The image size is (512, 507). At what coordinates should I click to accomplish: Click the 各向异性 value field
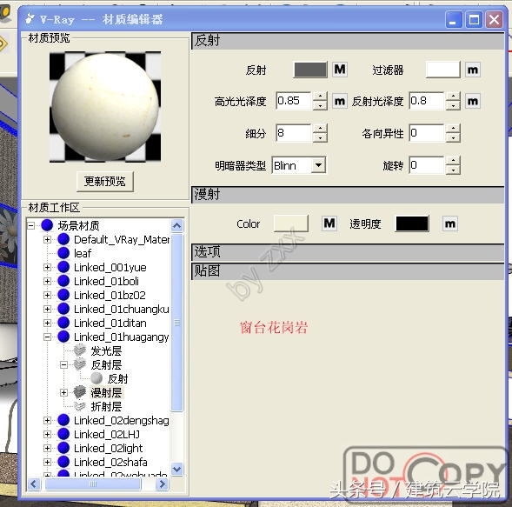click(x=427, y=133)
